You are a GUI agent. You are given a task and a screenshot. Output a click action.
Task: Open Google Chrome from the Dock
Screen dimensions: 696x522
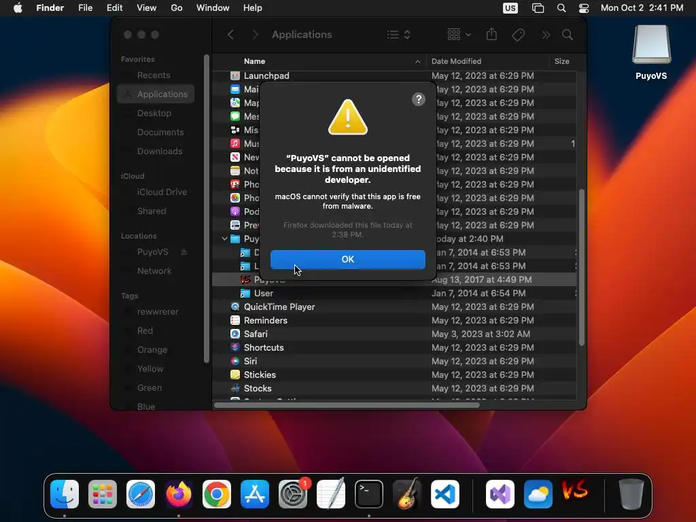(x=217, y=494)
